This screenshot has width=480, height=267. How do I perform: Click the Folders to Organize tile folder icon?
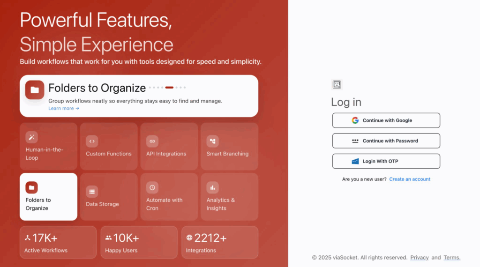click(x=31, y=187)
